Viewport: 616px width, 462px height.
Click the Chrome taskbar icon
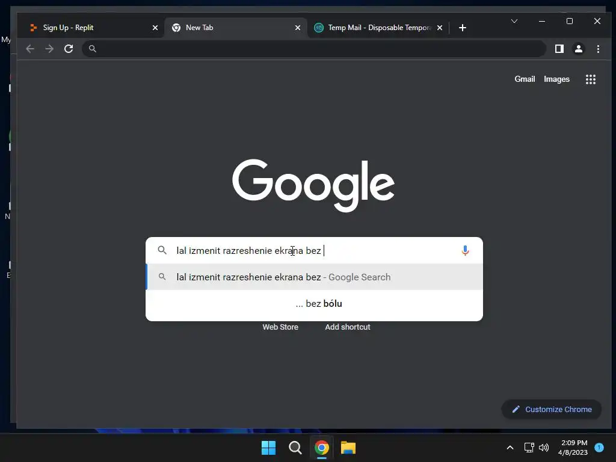click(x=321, y=448)
